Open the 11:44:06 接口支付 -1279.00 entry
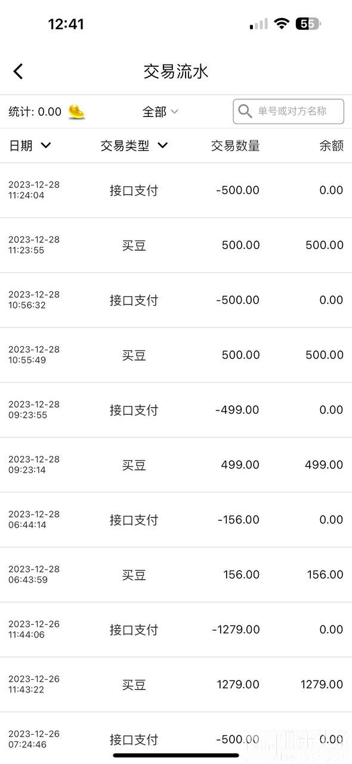This screenshot has height=764, width=352. [x=176, y=630]
